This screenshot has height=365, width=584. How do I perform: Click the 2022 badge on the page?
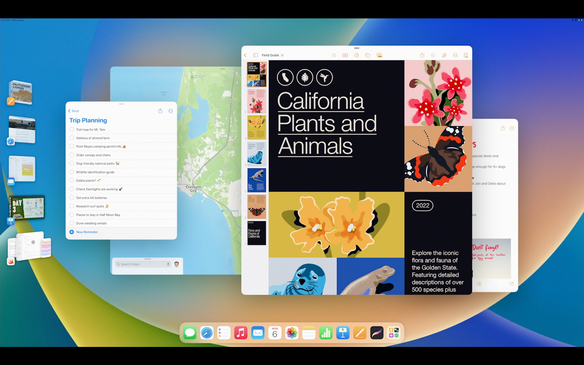pyautogui.click(x=422, y=205)
